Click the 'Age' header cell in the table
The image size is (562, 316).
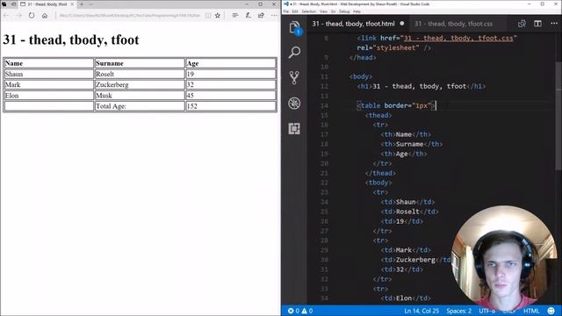tap(231, 63)
